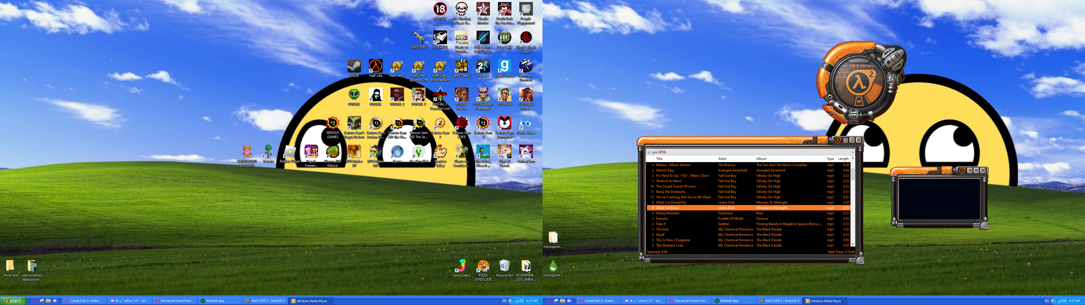Sort playlist by Type column header

coord(830,159)
